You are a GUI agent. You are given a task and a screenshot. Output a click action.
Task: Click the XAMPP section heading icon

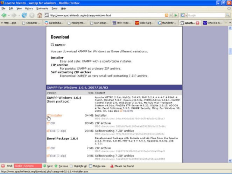(52, 45)
